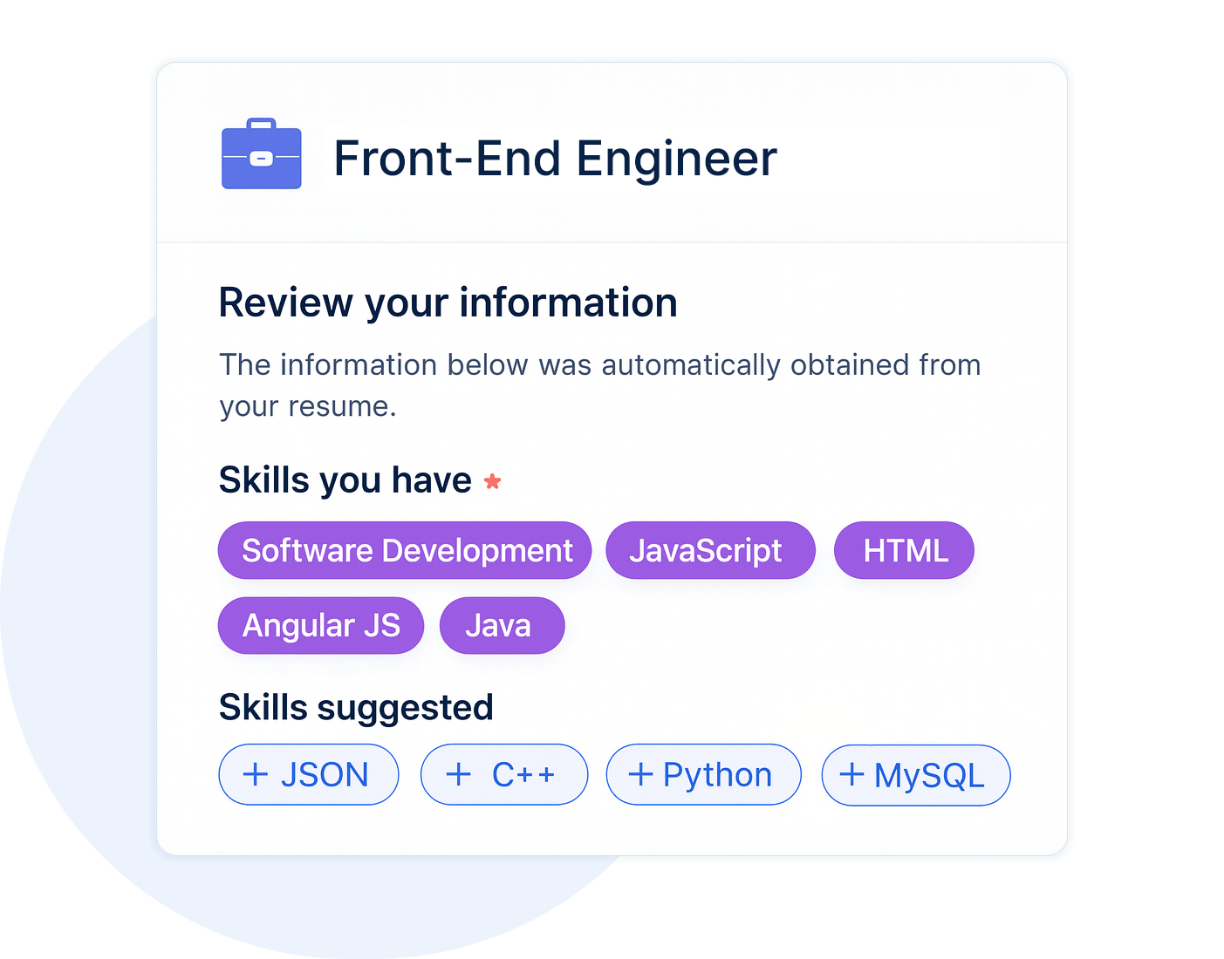Click the plus icon on the JSON chip

pos(255,774)
